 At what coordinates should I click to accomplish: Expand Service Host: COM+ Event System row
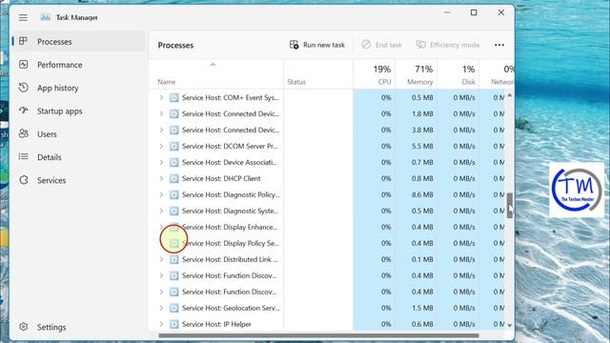coord(161,97)
